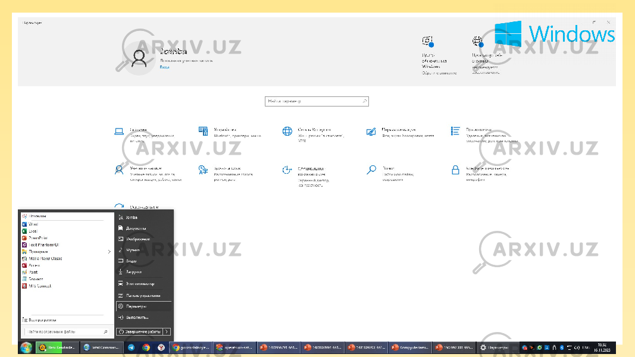This screenshot has height=357, width=635.
Task: Click the Windows Update status icon in header
Action: (428, 41)
